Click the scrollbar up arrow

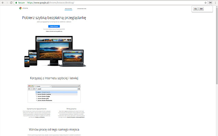217,6
